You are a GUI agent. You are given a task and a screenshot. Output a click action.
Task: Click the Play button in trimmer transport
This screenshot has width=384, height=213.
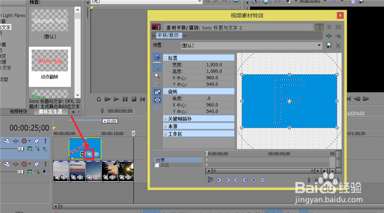tap(116, 99)
